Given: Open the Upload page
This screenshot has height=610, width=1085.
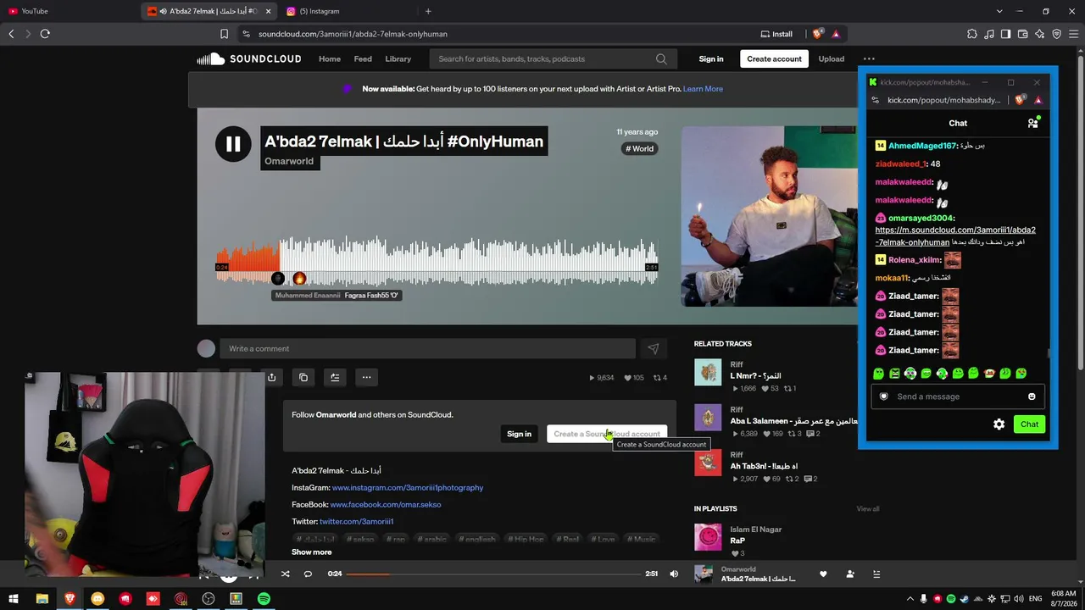Looking at the screenshot, I should pos(831,59).
